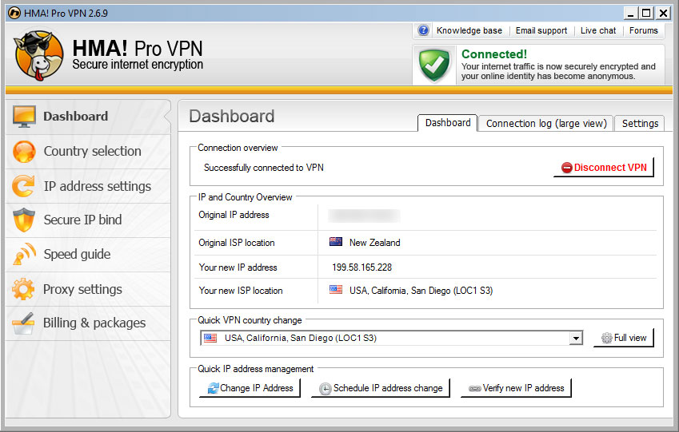This screenshot has height=432, width=679.
Task: Open IP address settings page
Action: pyautogui.click(x=88, y=186)
